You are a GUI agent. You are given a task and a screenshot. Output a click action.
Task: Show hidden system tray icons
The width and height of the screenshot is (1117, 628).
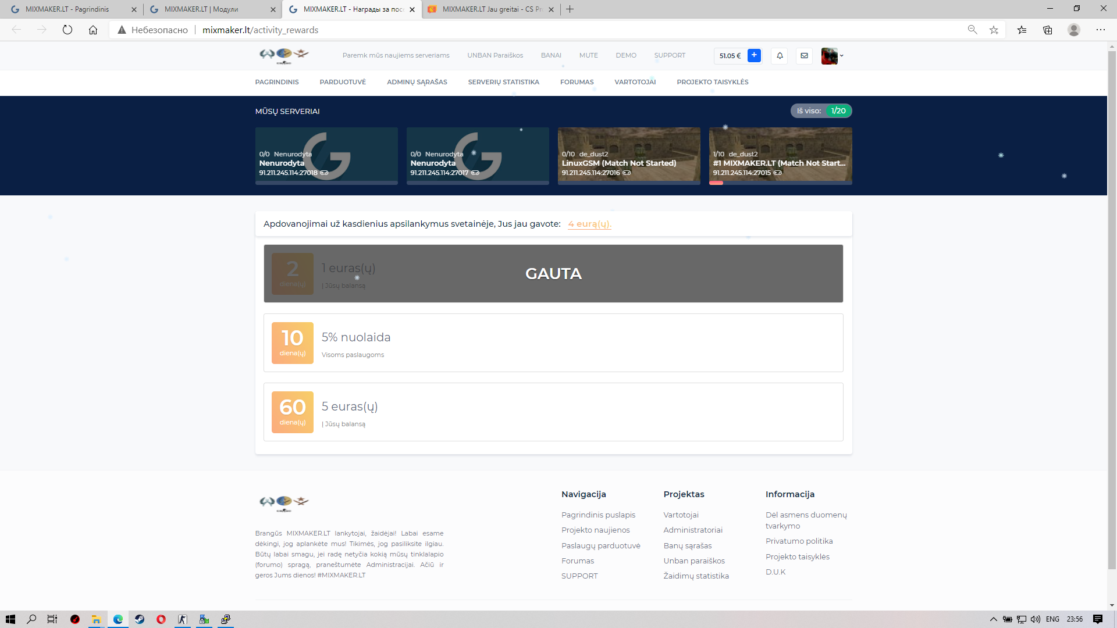(994, 619)
